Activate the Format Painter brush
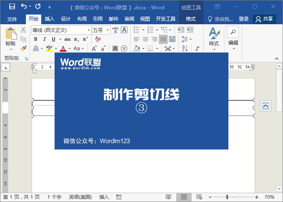The image size is (283, 202). 23,48
